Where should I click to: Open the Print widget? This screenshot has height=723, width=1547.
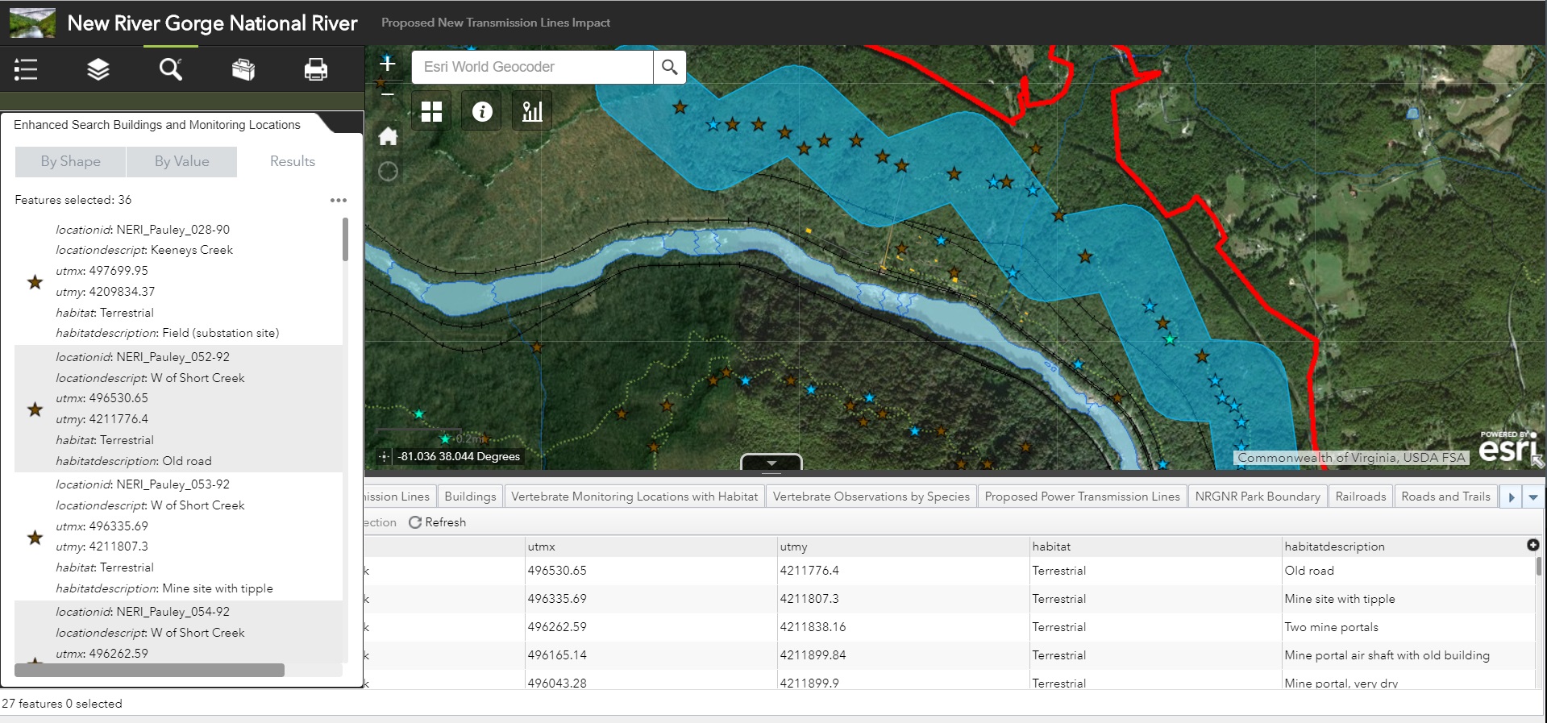[315, 70]
